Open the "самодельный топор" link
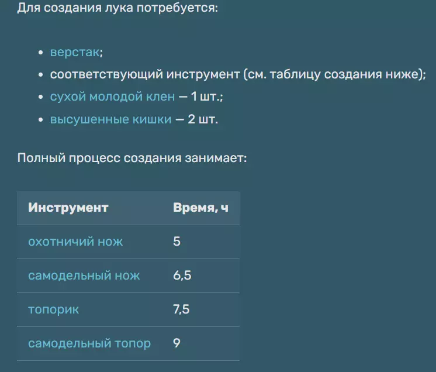 tap(89, 343)
